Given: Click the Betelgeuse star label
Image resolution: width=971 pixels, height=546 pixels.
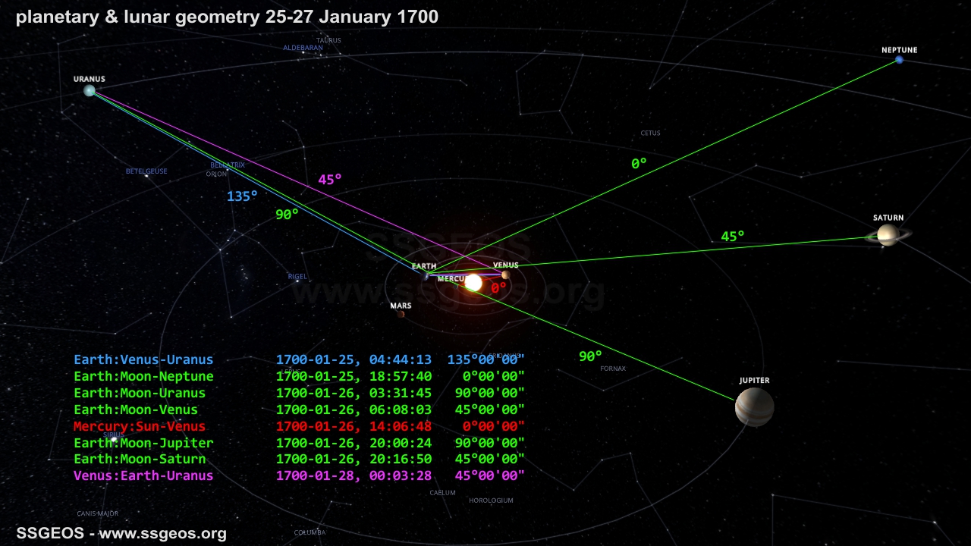Looking at the screenshot, I should (146, 171).
